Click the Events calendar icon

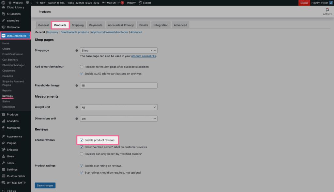[140, 3]
